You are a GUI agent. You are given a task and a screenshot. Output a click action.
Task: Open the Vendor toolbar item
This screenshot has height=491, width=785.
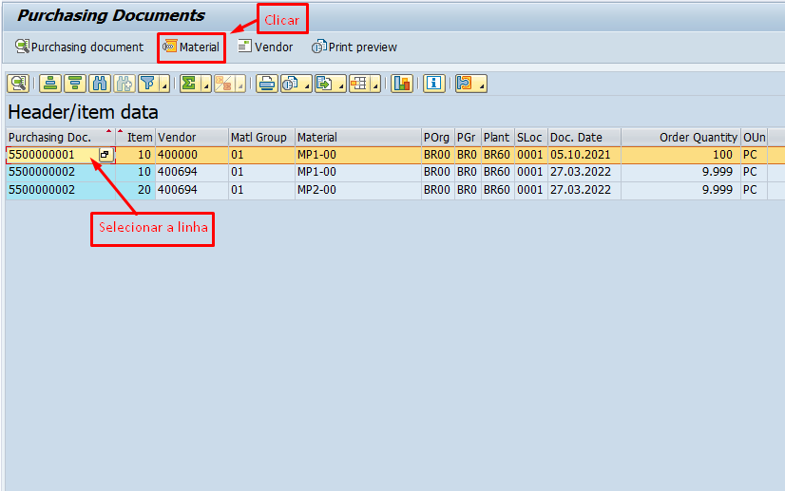click(x=265, y=47)
